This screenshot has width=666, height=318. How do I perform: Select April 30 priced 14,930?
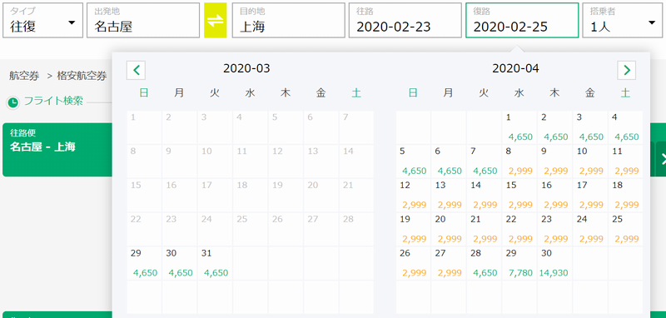click(x=554, y=263)
